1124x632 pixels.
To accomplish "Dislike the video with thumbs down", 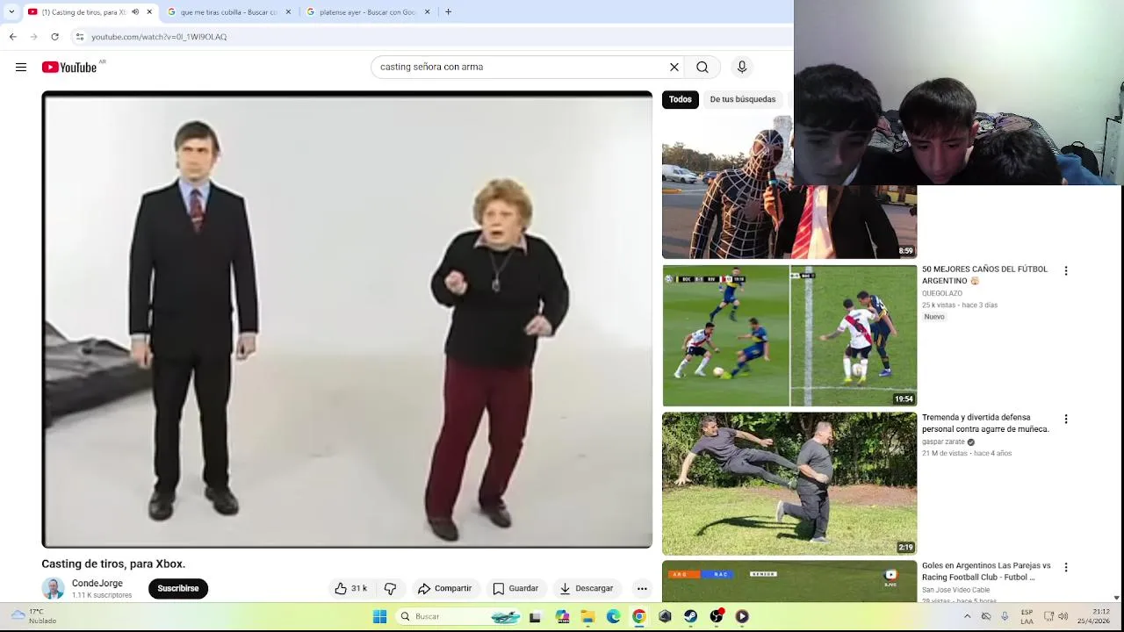I will pyautogui.click(x=391, y=588).
